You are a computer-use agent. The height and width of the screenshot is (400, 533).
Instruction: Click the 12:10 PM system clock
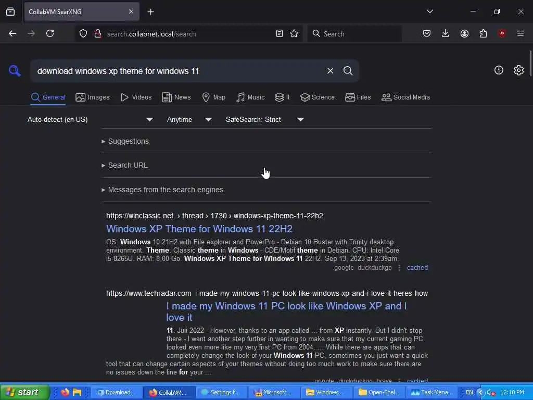pyautogui.click(x=512, y=392)
